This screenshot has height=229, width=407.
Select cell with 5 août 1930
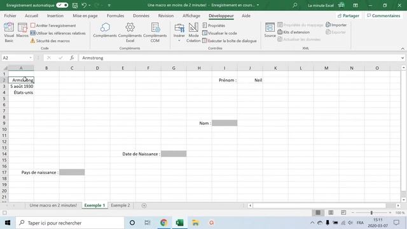point(21,87)
